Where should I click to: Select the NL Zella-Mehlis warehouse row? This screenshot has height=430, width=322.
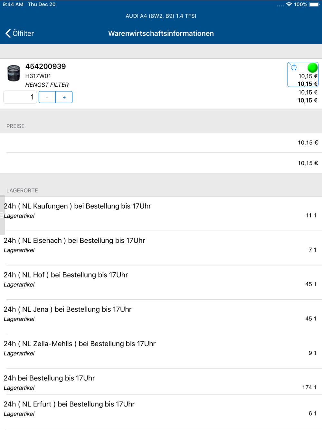point(161,351)
